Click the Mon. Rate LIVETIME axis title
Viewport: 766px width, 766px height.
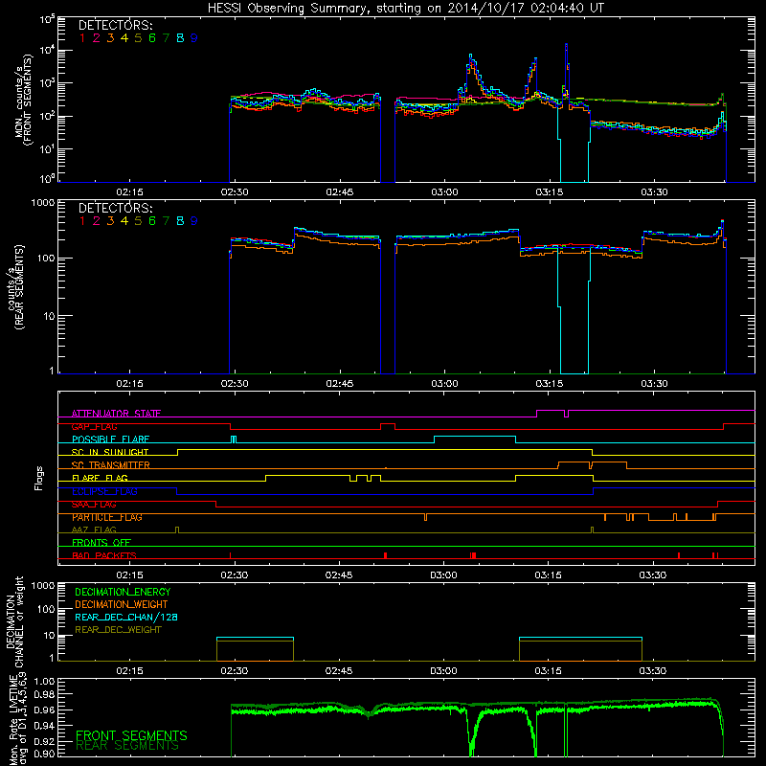tap(18, 718)
